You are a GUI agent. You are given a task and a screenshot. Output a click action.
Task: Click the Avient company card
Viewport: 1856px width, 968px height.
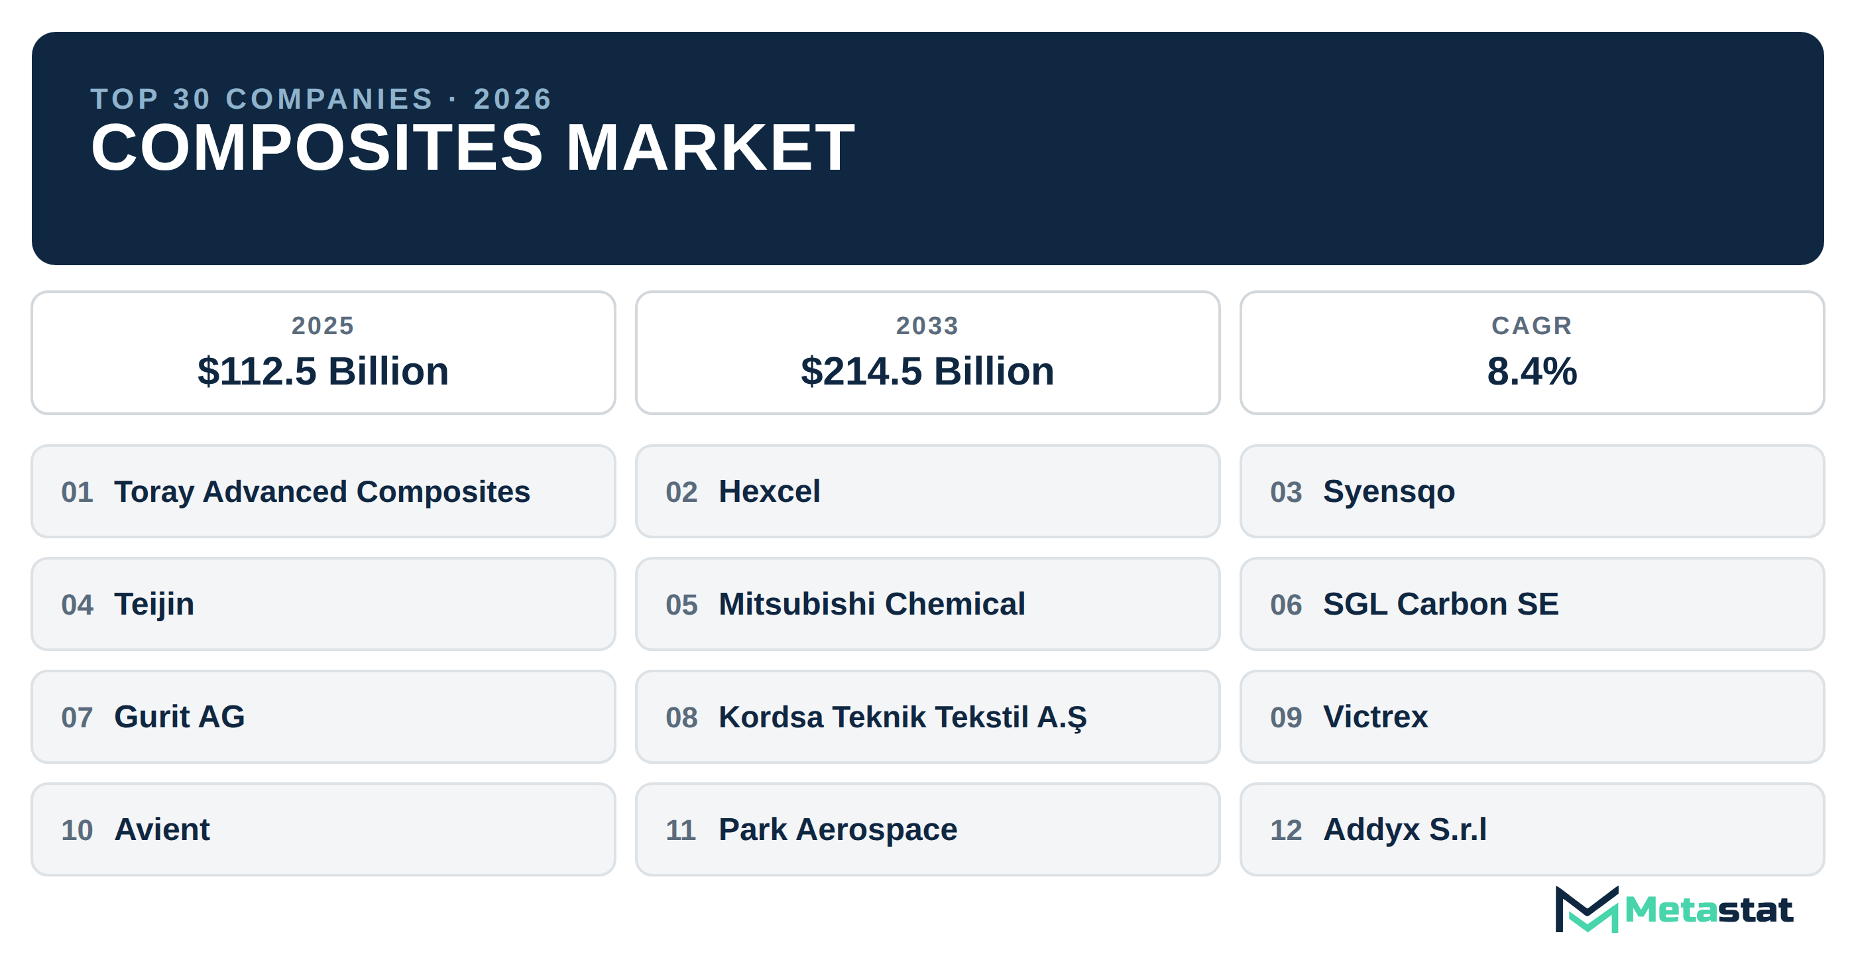[x=323, y=829]
